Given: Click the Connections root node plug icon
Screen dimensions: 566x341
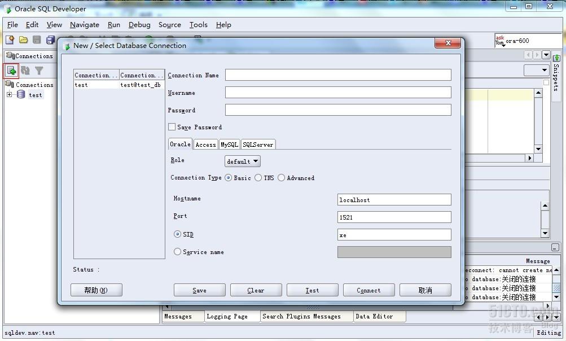Looking at the screenshot, I should tap(10, 84).
